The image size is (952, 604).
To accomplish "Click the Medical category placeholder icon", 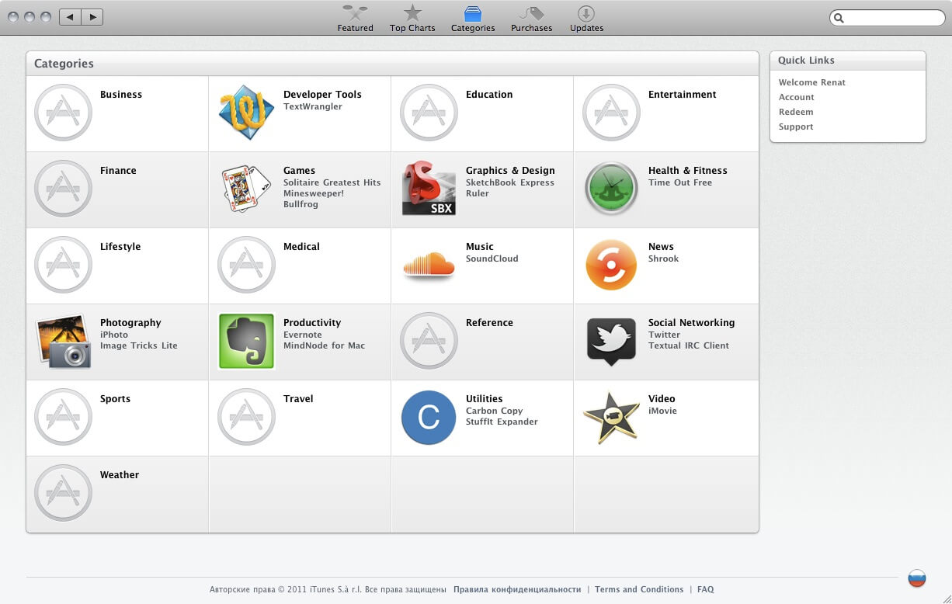I will click(246, 265).
